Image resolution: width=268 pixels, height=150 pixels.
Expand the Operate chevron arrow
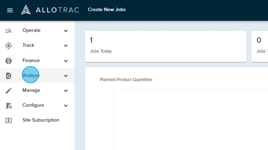click(66, 31)
